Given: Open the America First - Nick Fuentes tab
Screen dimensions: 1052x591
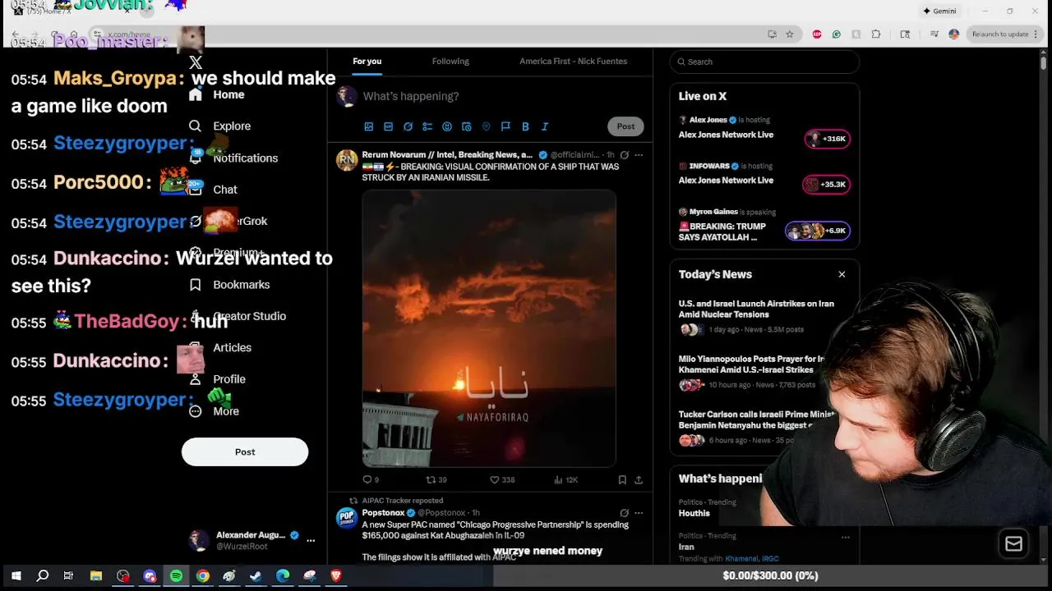Looking at the screenshot, I should pos(573,62).
